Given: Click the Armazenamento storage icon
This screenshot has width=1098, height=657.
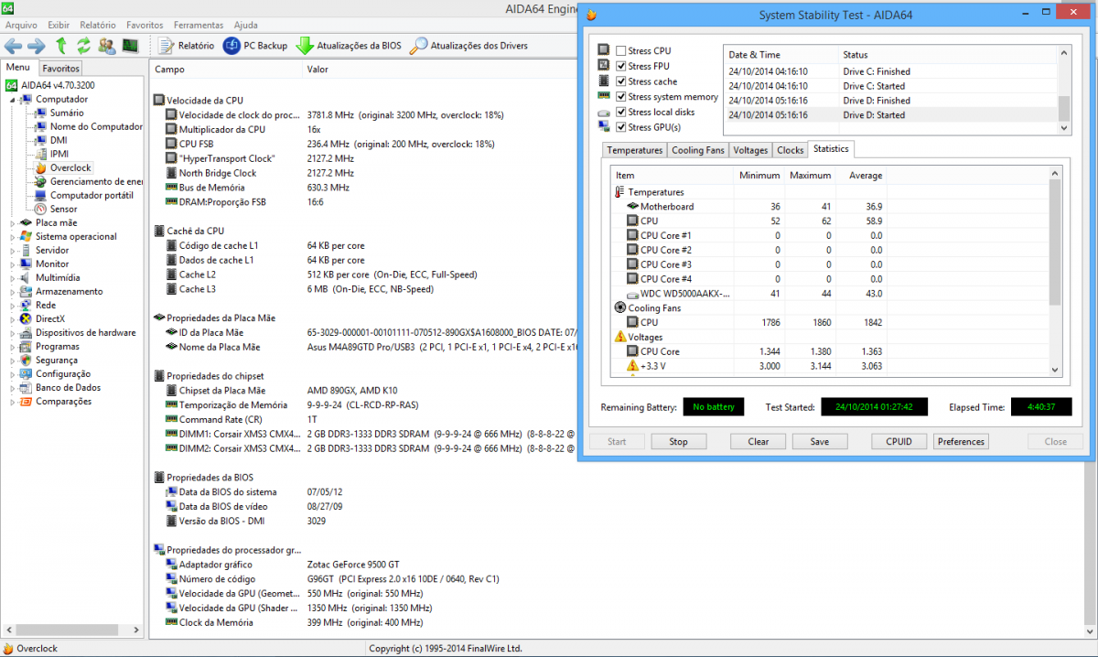Looking at the screenshot, I should [x=27, y=291].
